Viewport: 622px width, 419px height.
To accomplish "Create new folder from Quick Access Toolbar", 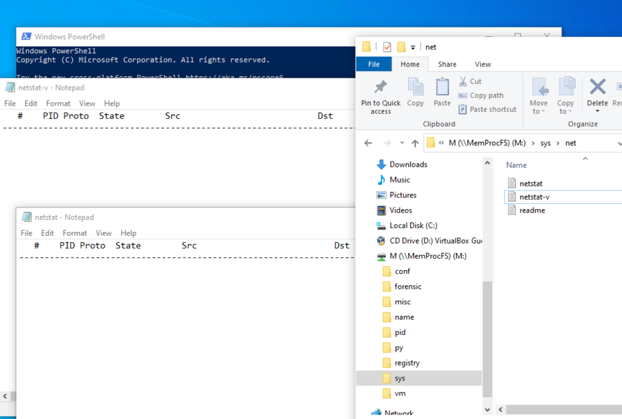I will [401, 47].
